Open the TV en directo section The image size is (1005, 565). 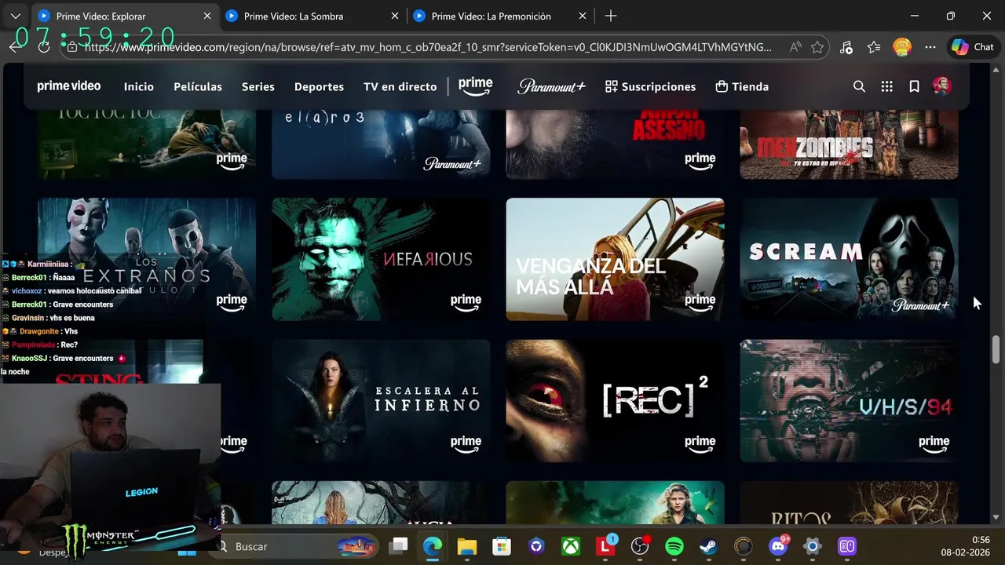[400, 86]
